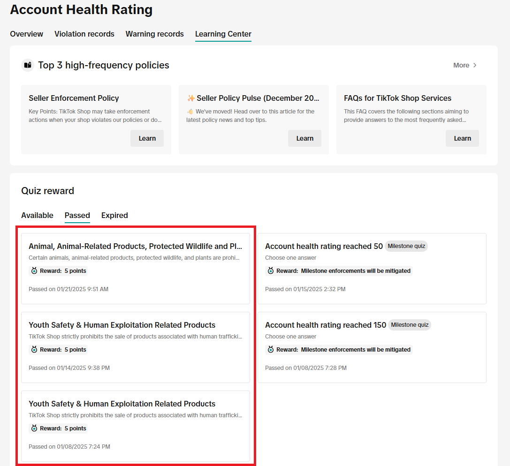This screenshot has width=510, height=466.
Task: Expand the More chevron for high-frequency policies
Action: tap(475, 65)
